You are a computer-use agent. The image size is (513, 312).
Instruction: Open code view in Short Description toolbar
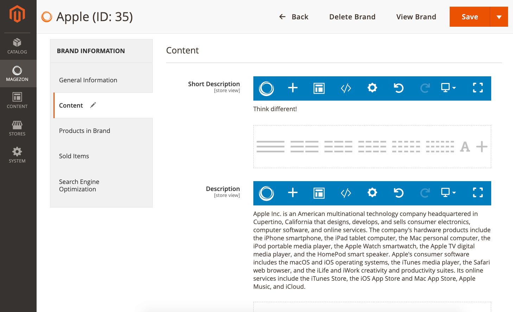(x=346, y=88)
